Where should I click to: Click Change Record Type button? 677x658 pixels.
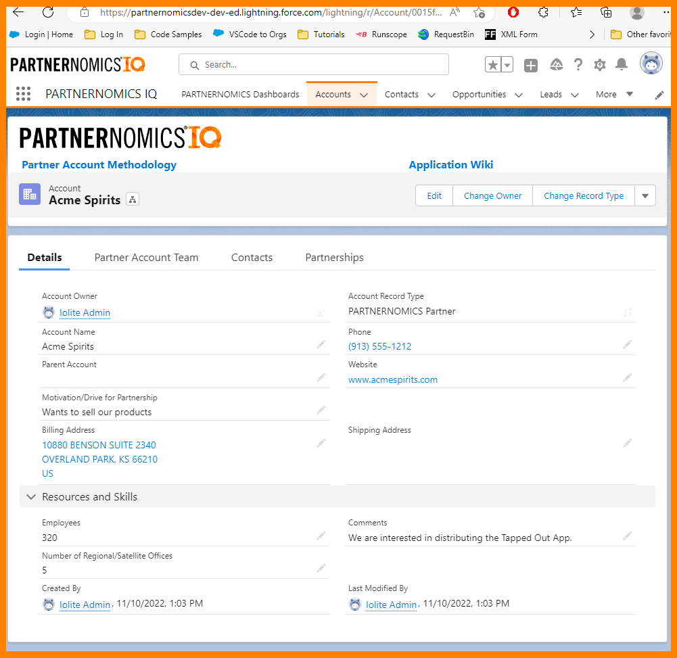pos(584,195)
